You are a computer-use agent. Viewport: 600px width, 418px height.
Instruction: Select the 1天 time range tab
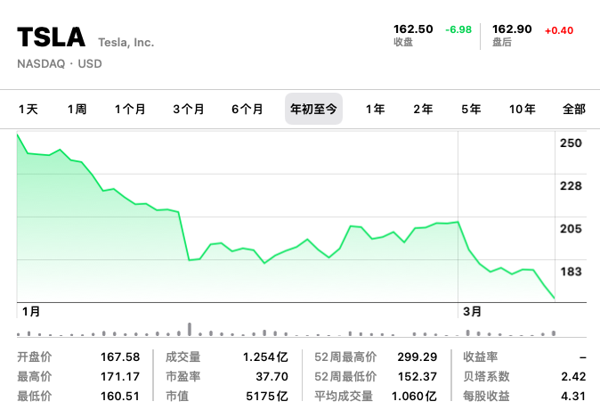point(28,110)
